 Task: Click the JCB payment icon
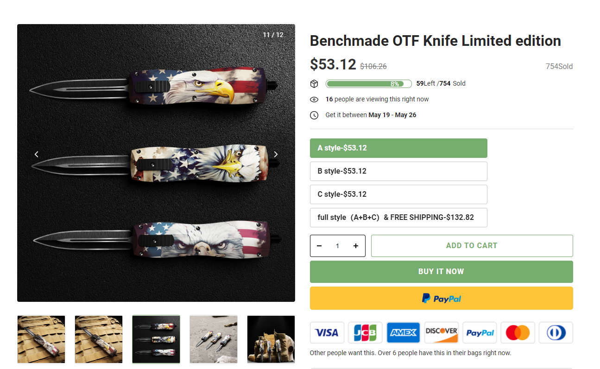point(365,332)
